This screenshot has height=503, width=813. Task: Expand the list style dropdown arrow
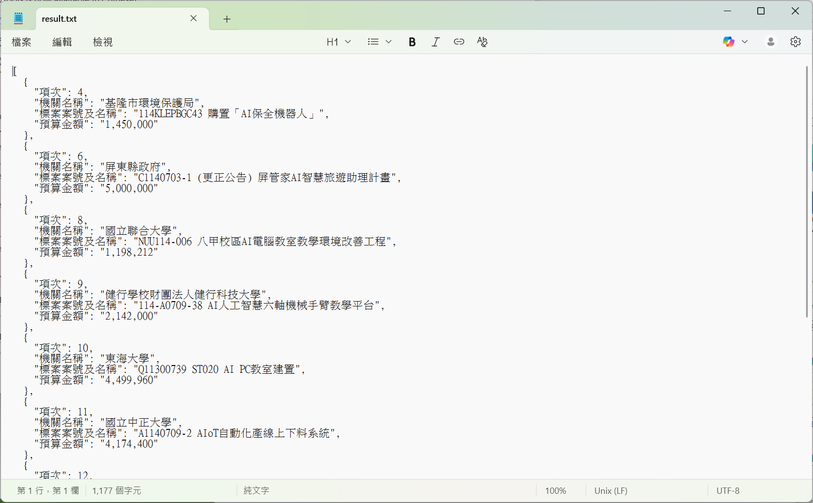[389, 42]
